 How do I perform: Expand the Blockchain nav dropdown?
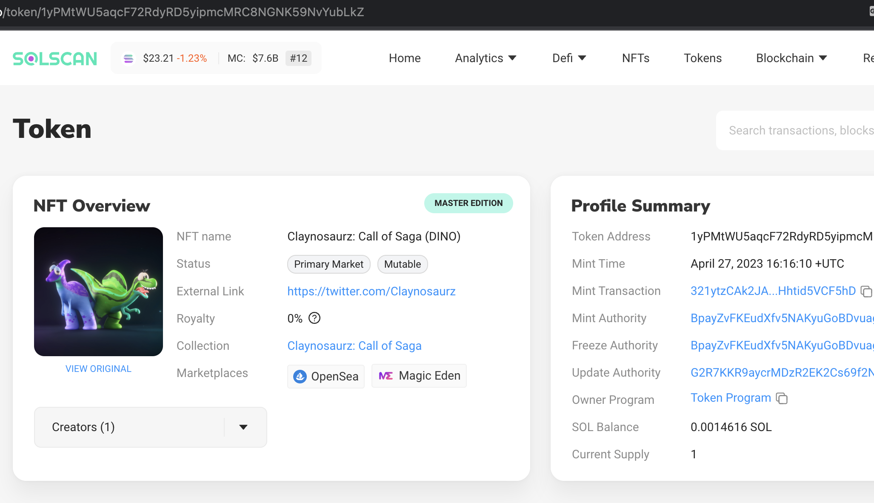(x=791, y=58)
